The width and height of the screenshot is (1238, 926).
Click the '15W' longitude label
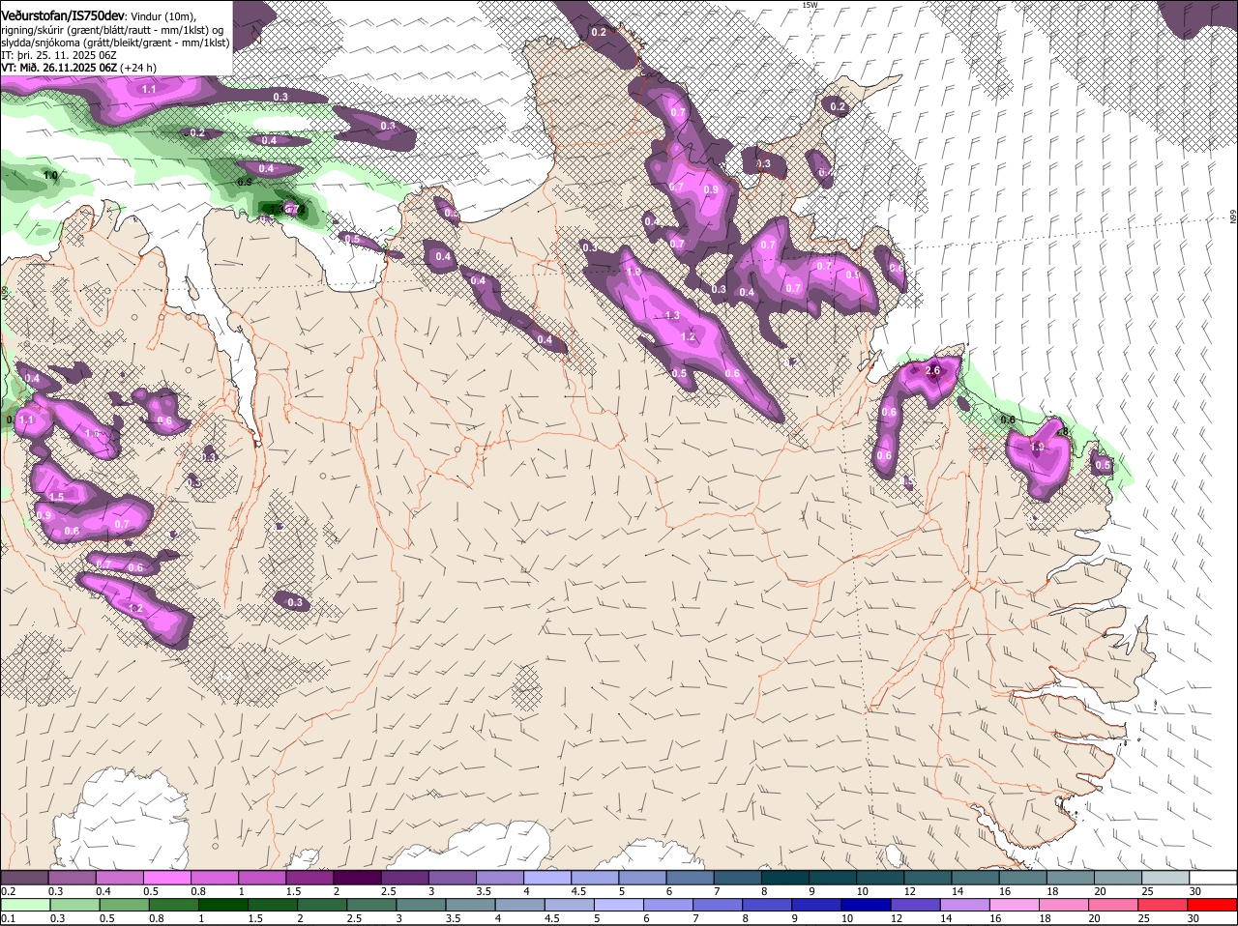point(810,5)
